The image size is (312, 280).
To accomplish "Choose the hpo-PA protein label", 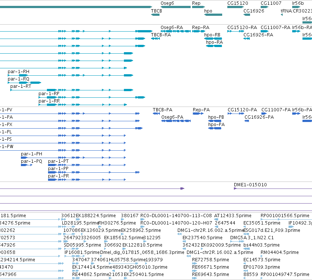I will pos(216,125).
